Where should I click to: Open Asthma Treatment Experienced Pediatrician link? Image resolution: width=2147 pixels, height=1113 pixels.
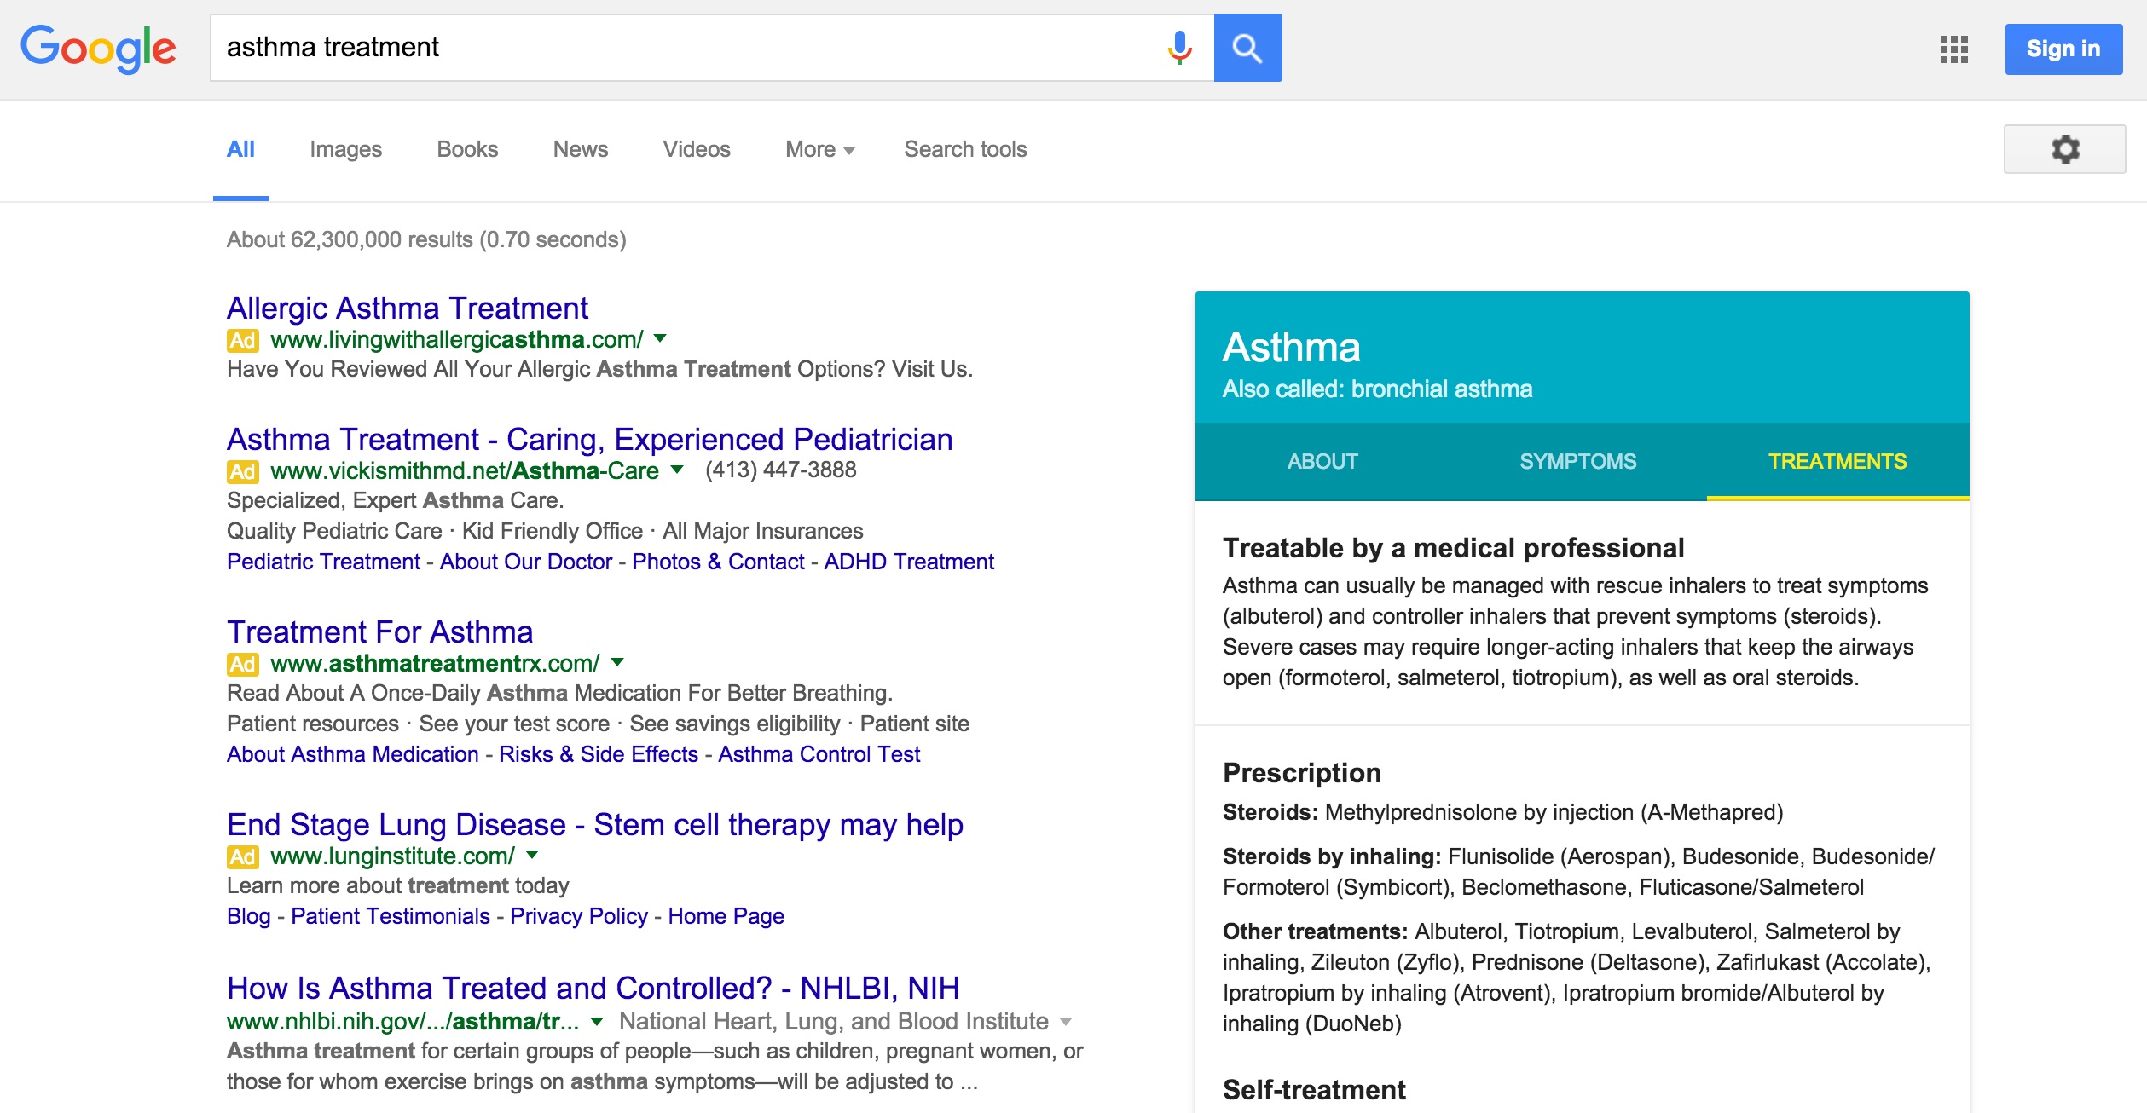tap(589, 439)
